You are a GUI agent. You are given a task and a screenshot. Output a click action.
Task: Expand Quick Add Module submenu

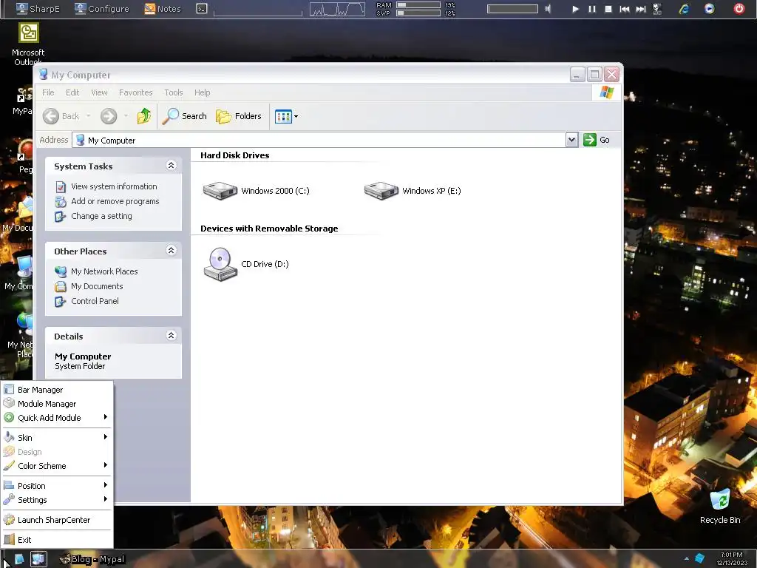[x=57, y=418]
